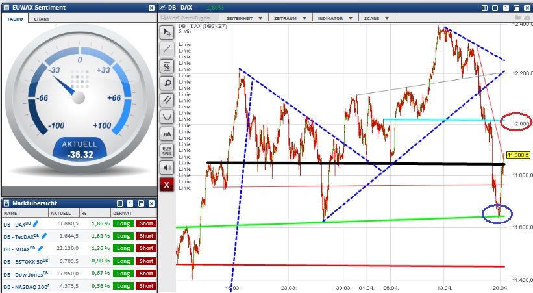Click Long in the DB - DAX row
The image size is (533, 293).
pos(123,223)
